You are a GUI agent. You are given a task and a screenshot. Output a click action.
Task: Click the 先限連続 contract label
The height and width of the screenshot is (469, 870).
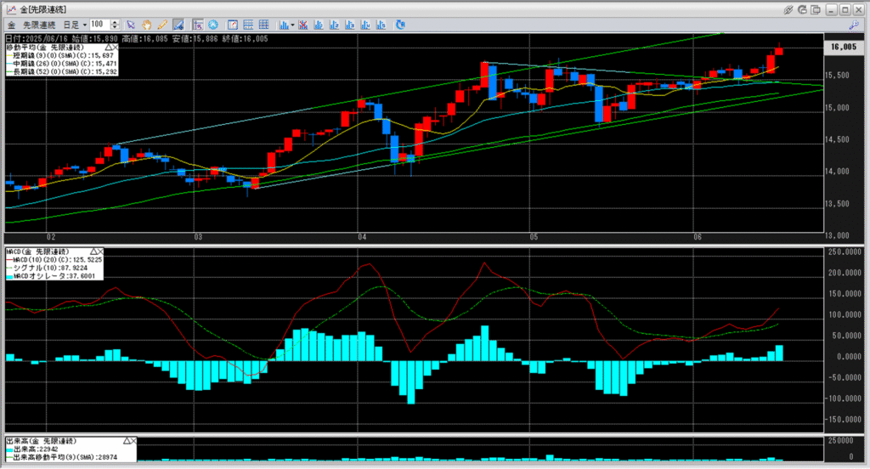pyautogui.click(x=38, y=25)
